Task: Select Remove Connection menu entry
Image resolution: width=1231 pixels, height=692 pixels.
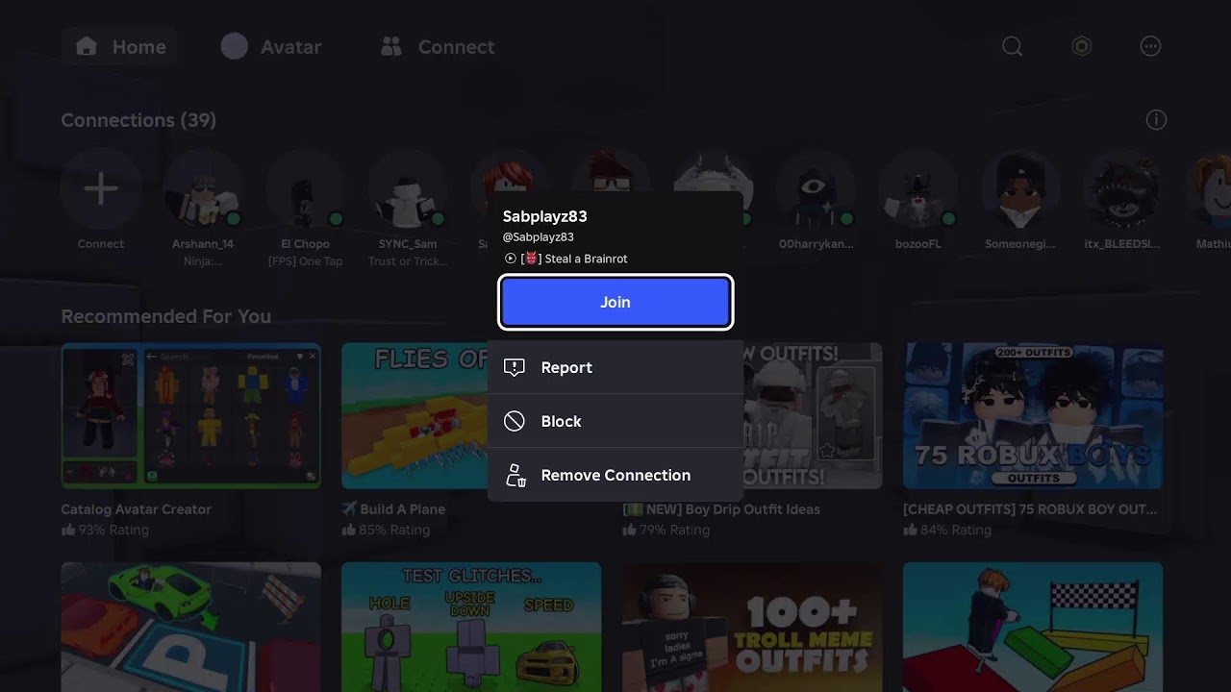Action: [x=615, y=475]
